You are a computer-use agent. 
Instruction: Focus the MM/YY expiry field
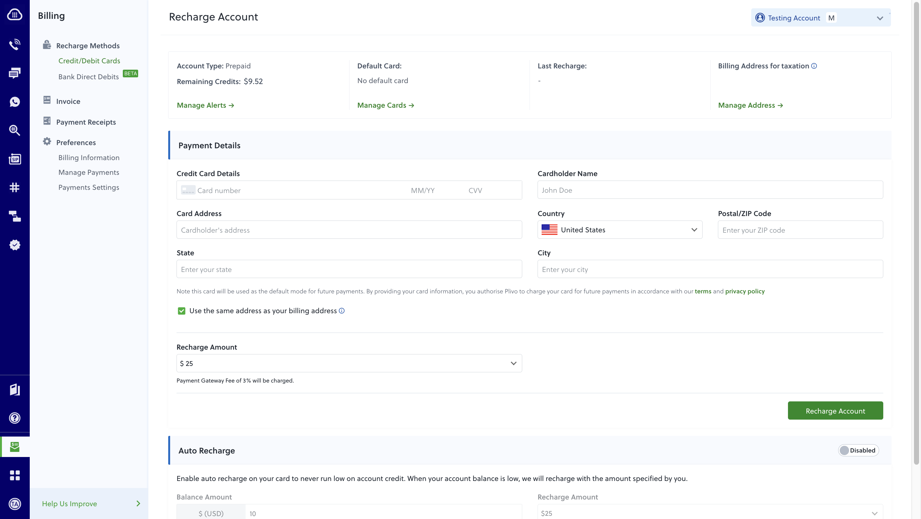pyautogui.click(x=422, y=190)
